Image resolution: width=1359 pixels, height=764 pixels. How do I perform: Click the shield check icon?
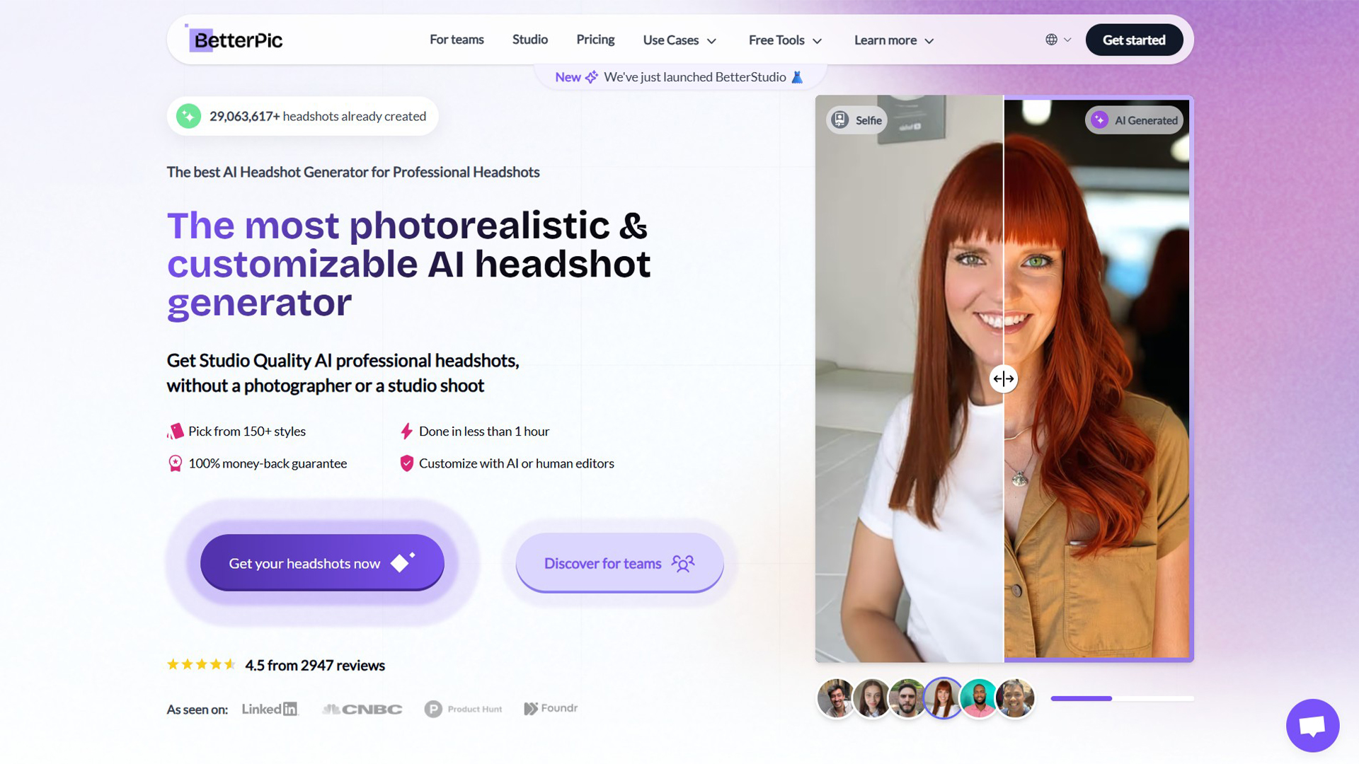point(406,463)
